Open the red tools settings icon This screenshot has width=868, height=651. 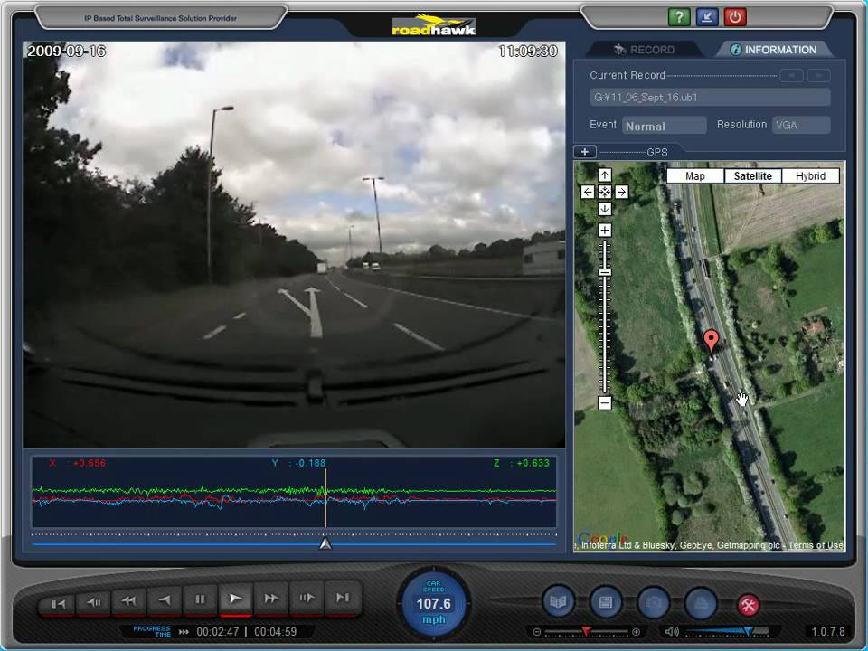click(x=748, y=605)
